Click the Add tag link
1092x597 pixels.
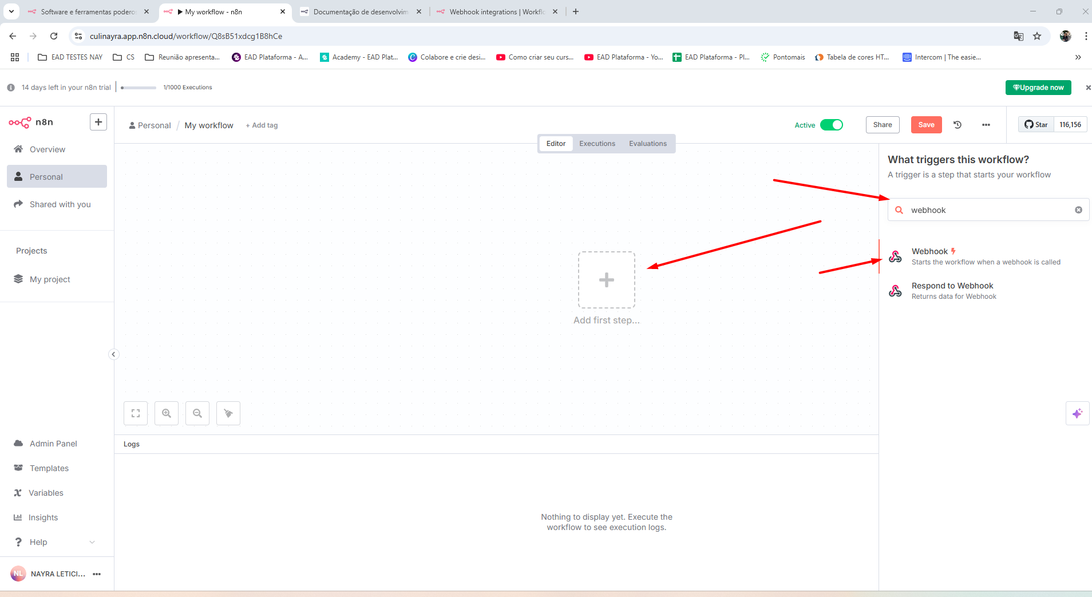[262, 125]
